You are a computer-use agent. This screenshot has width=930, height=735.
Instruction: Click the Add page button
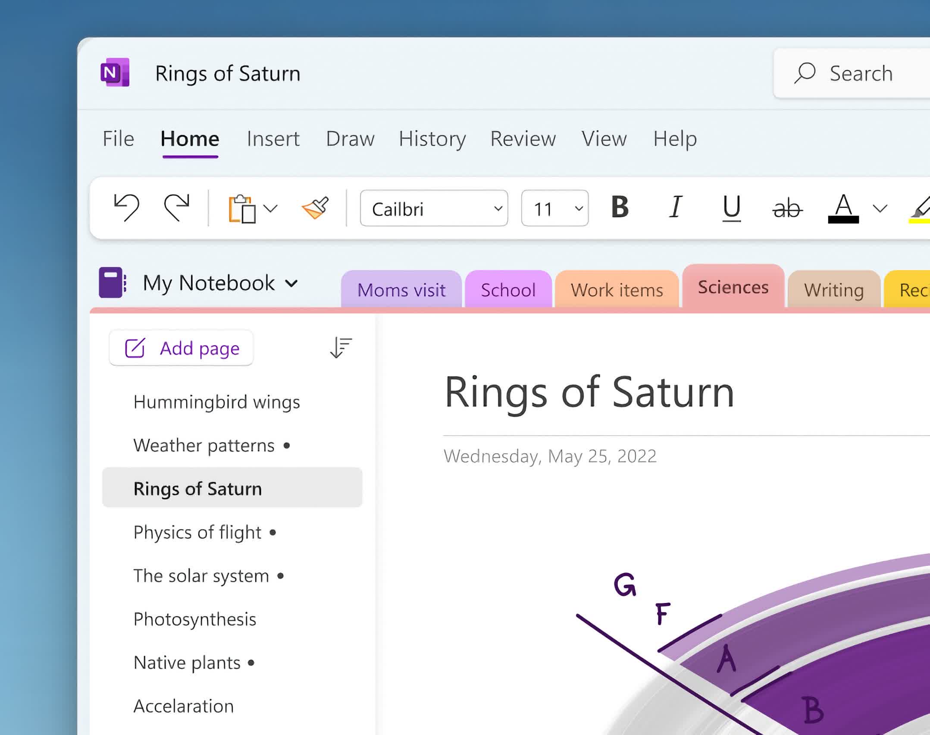coord(182,348)
